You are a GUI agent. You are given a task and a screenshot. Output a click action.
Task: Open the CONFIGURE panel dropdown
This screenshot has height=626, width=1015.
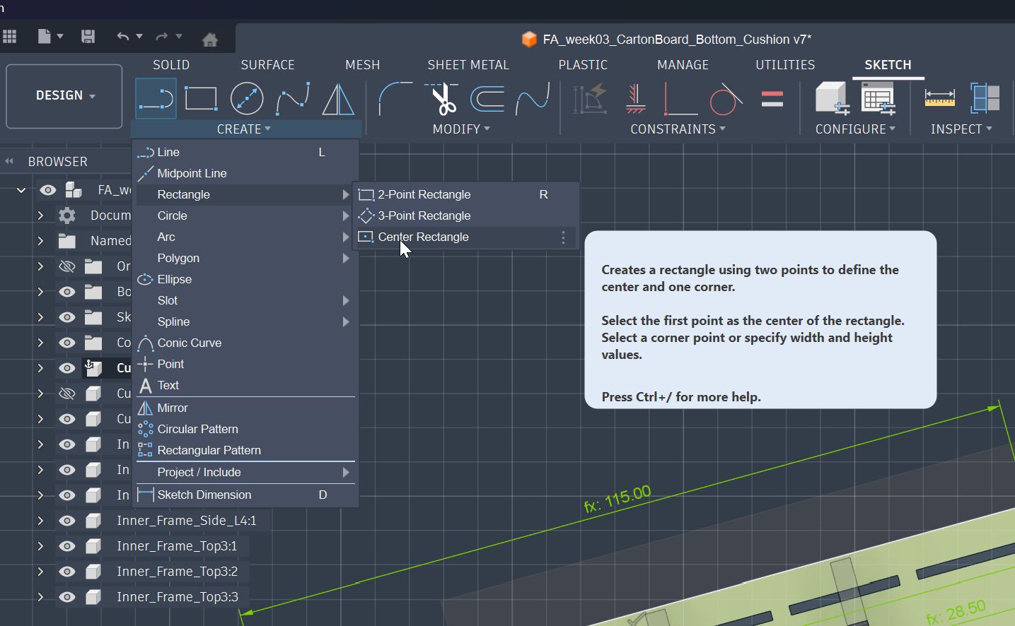click(x=855, y=129)
